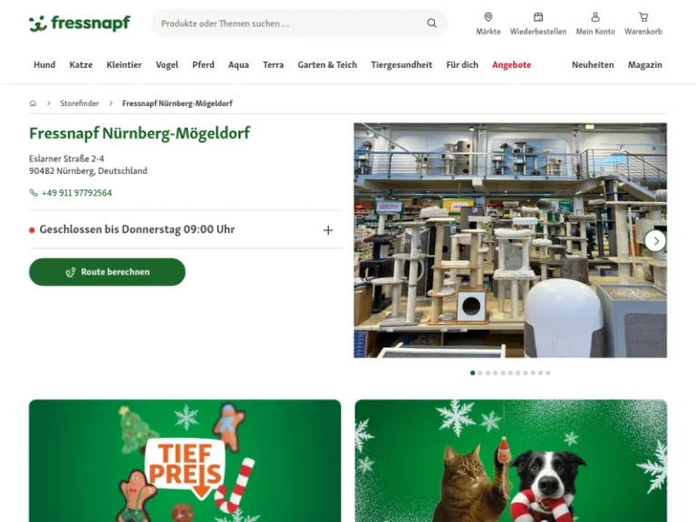Open the Magazin navigation link
696x522 pixels.
click(x=644, y=65)
